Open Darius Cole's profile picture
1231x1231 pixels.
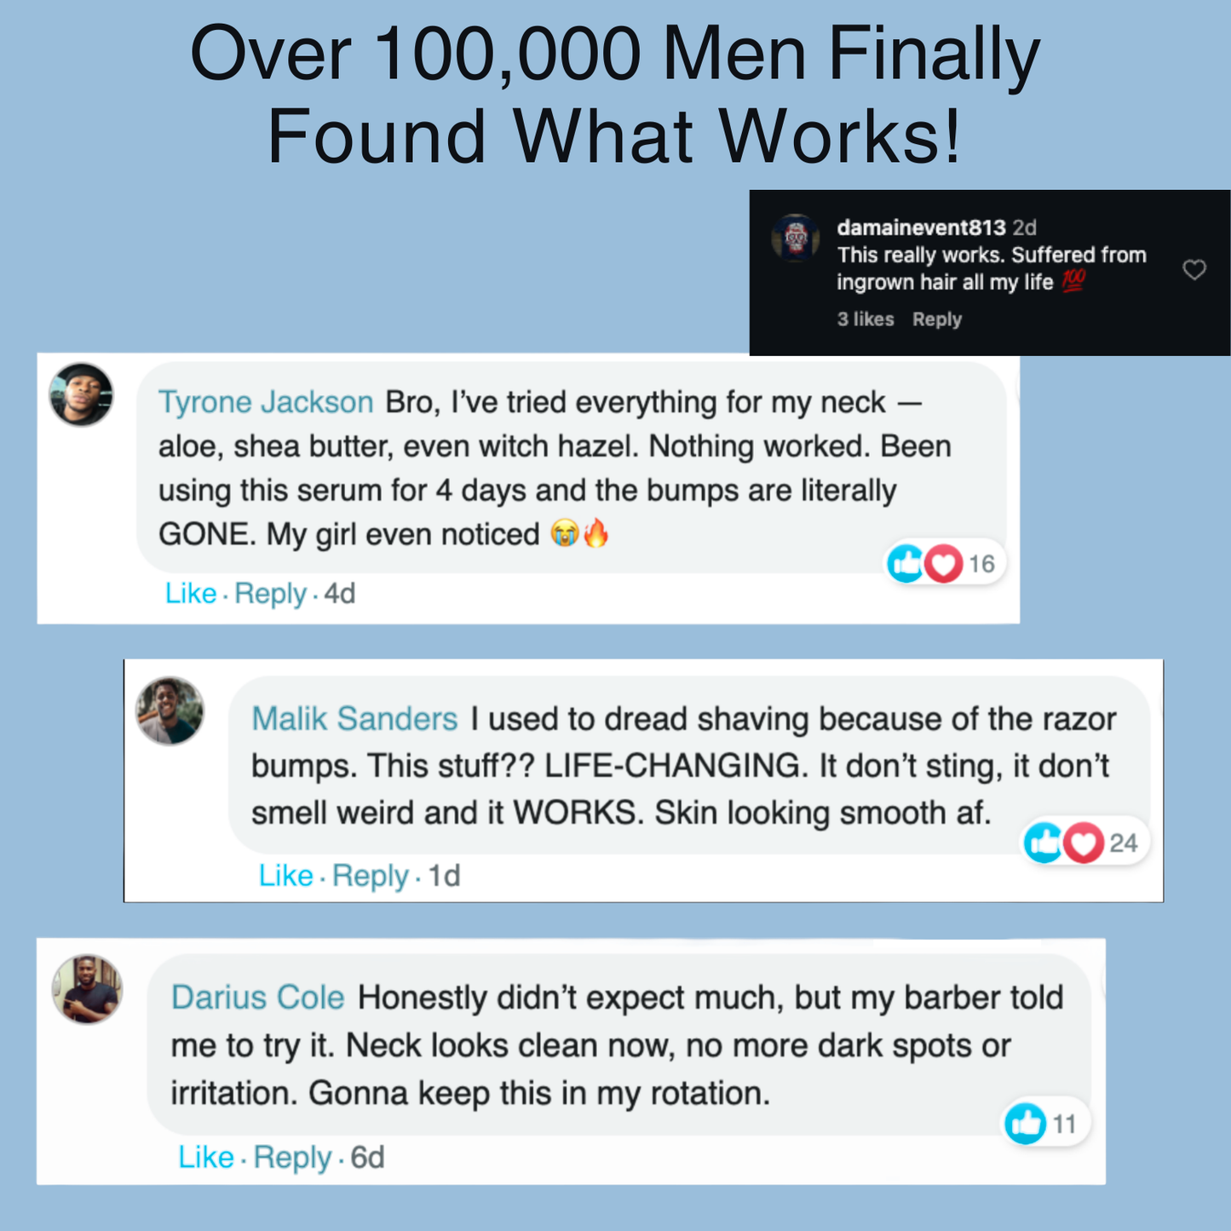pyautogui.click(x=88, y=989)
